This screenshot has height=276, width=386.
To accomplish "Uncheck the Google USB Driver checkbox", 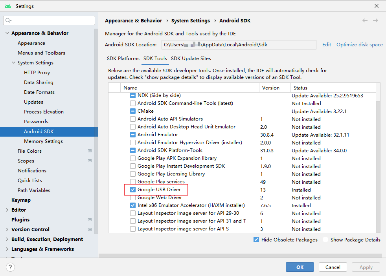I will pyautogui.click(x=133, y=190).
